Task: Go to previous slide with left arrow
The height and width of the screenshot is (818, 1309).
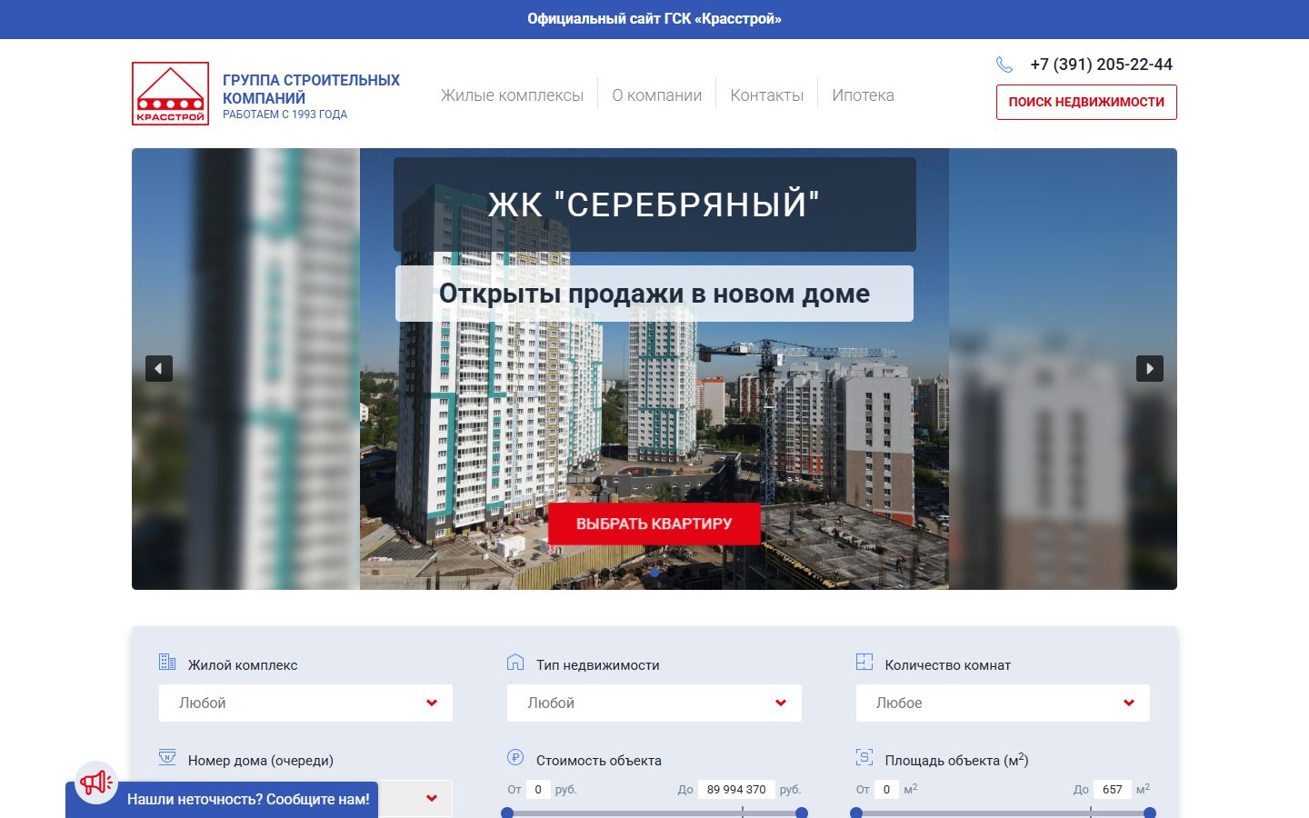Action: point(159,368)
